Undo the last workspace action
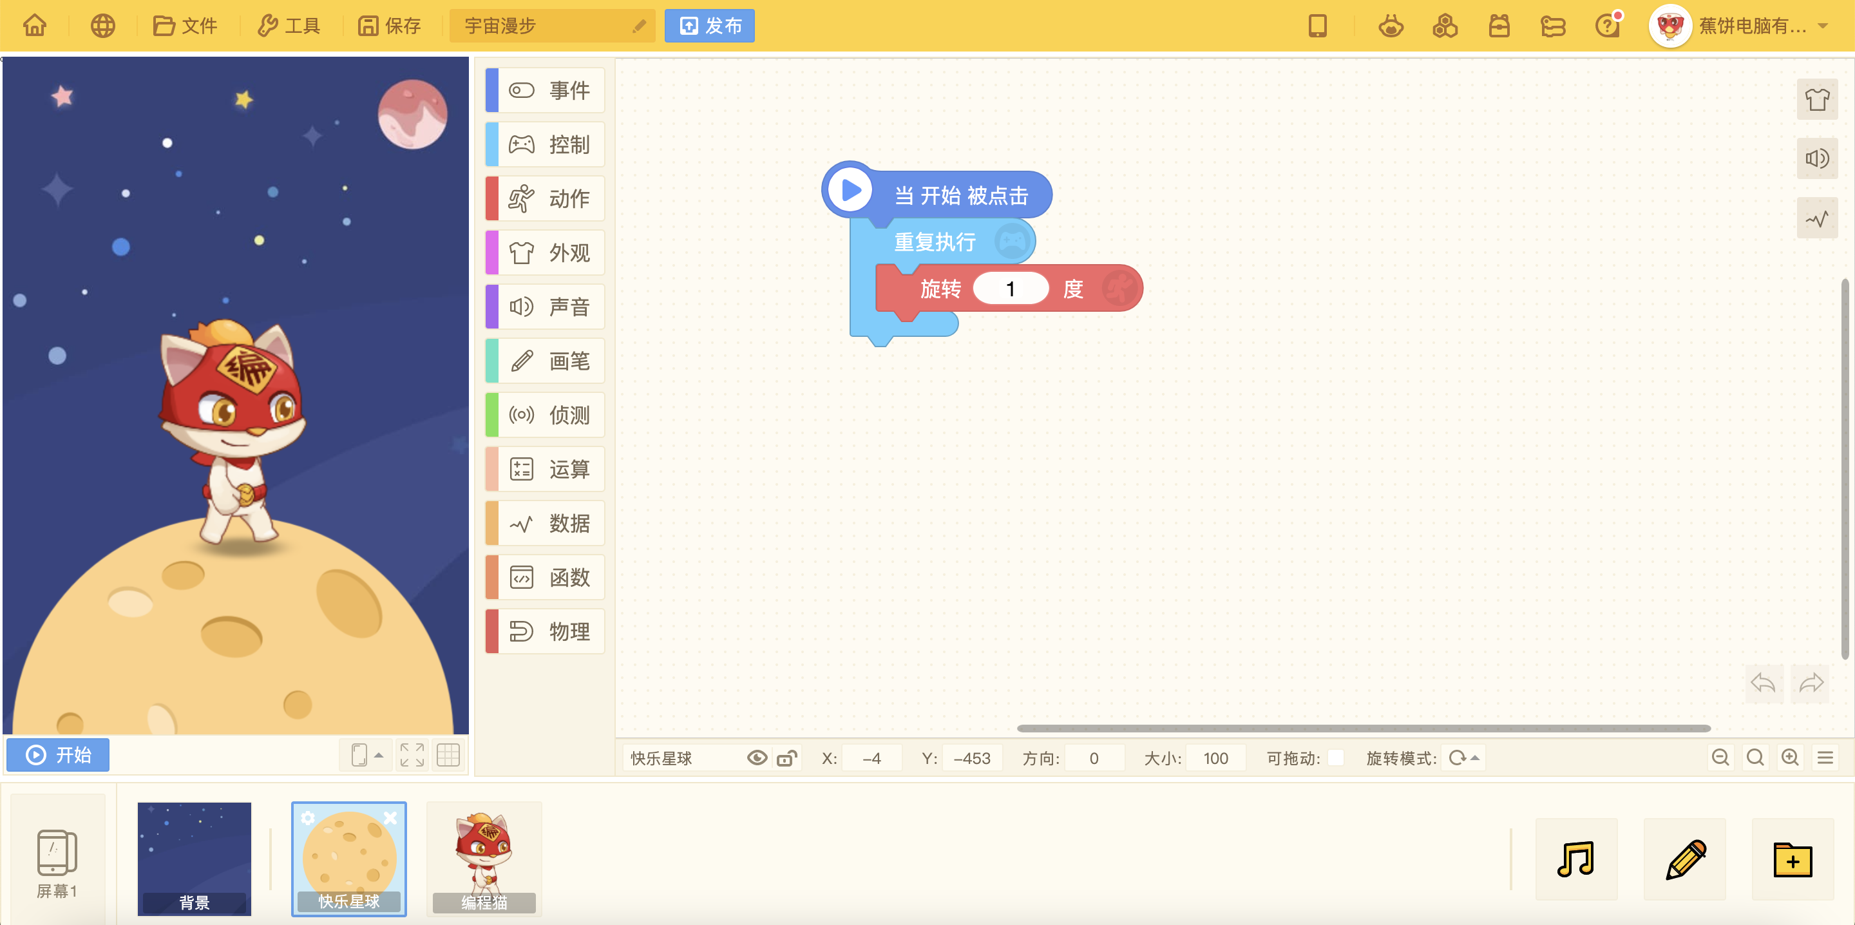Screen dimensions: 1855x925 (x=1764, y=682)
